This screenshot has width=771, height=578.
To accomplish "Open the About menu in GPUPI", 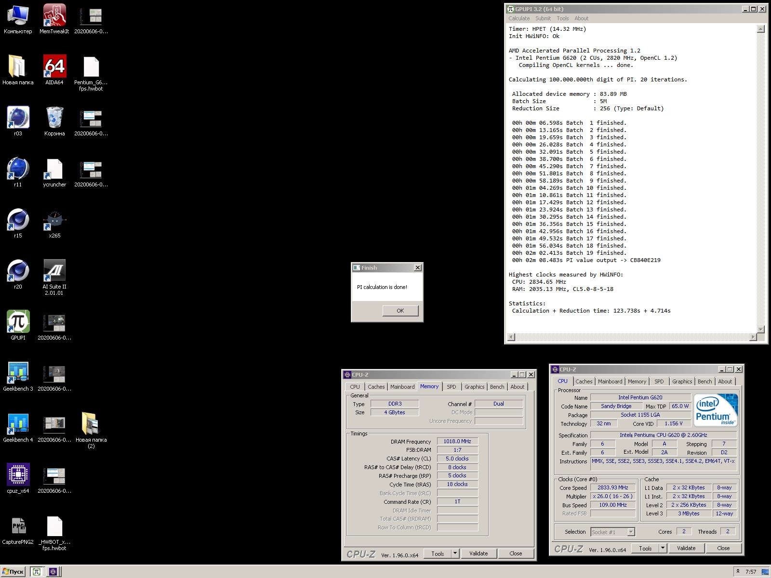I will [x=581, y=18].
